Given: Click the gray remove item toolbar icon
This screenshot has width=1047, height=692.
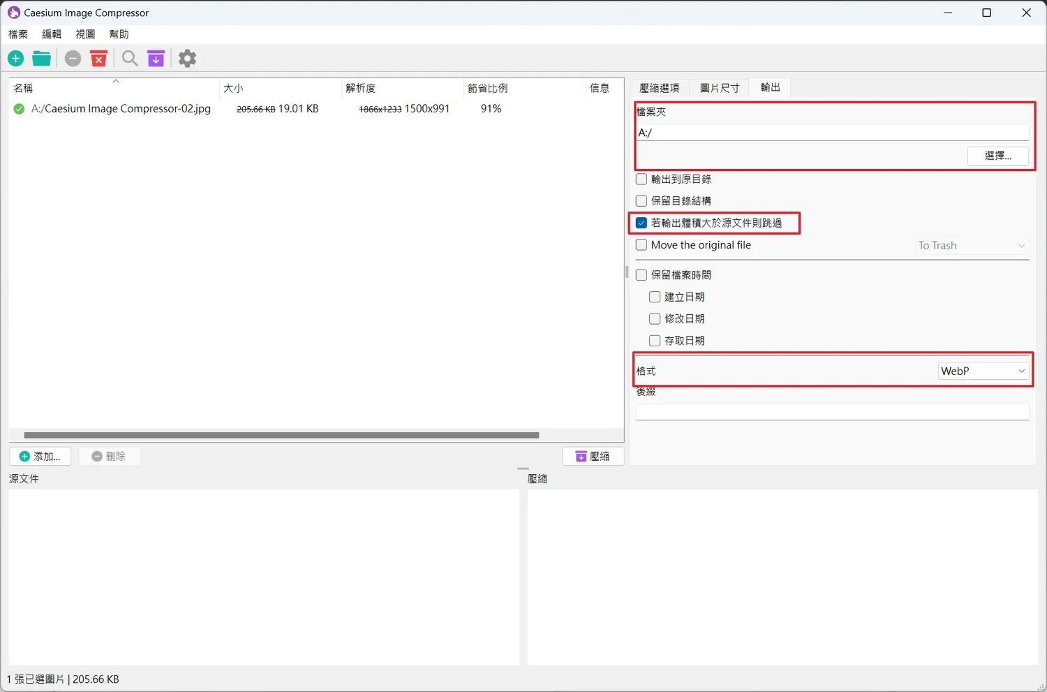Looking at the screenshot, I should click(x=73, y=59).
